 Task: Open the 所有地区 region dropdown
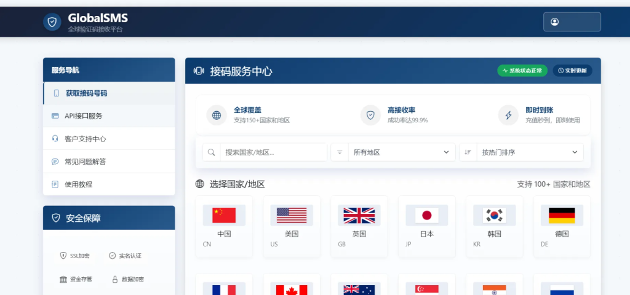tap(402, 152)
